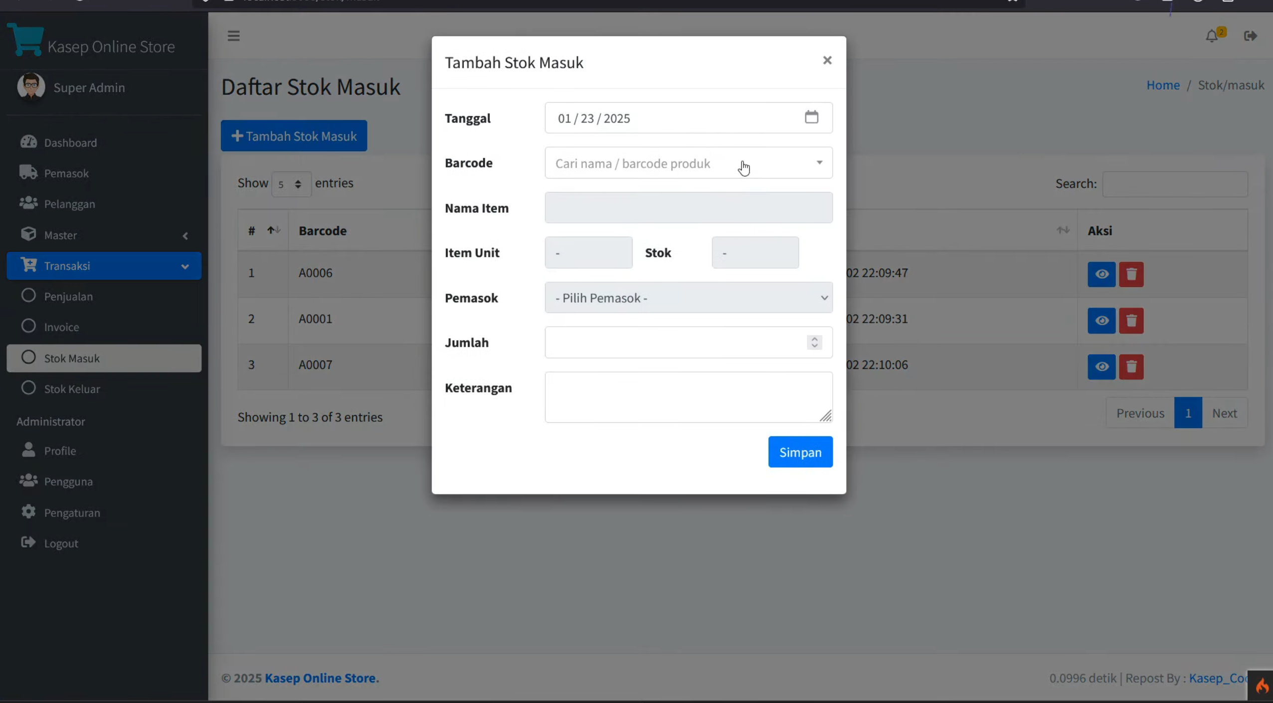
Task: Open Dashboard from the sidebar
Action: click(104, 143)
